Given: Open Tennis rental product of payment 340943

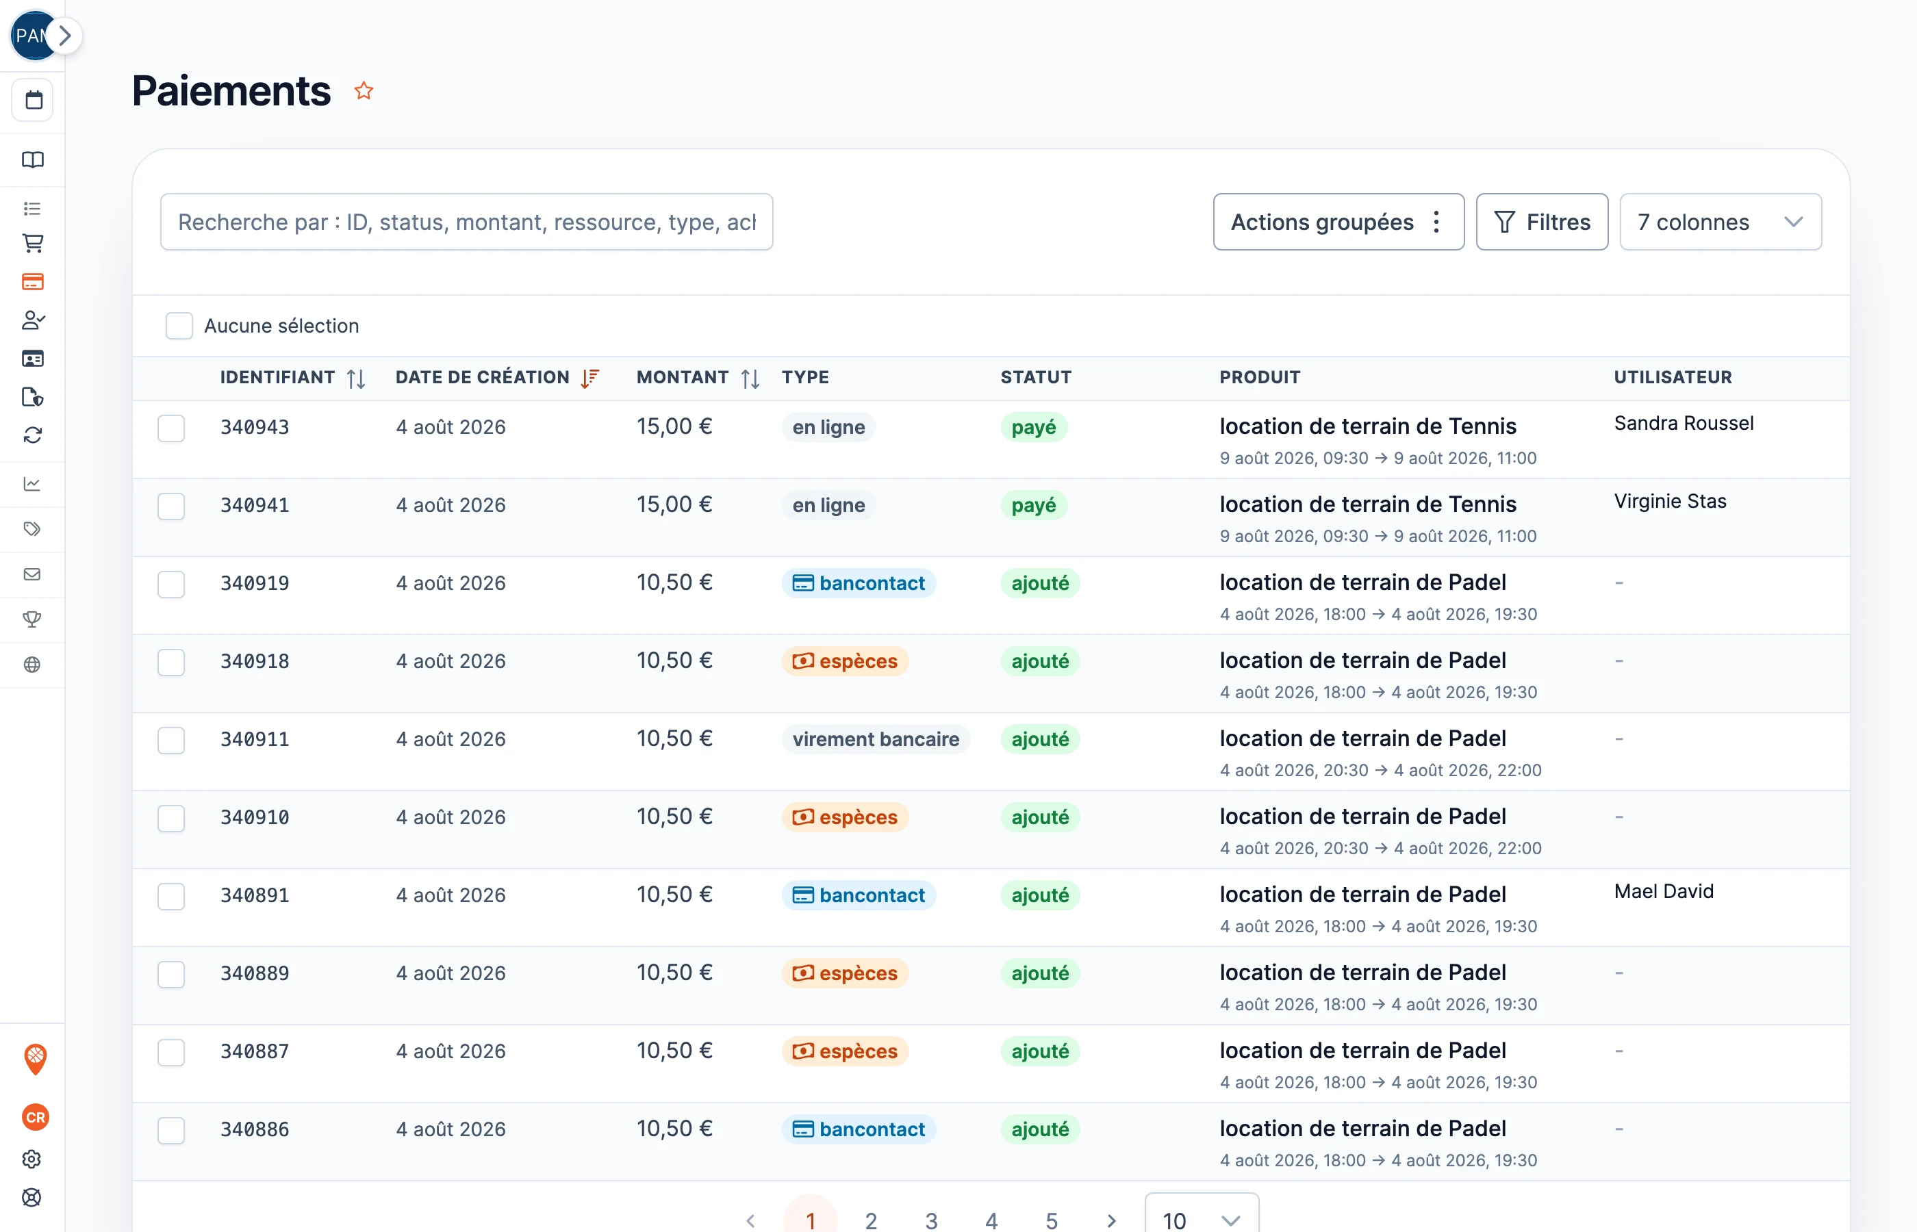Looking at the screenshot, I should pyautogui.click(x=1367, y=426).
